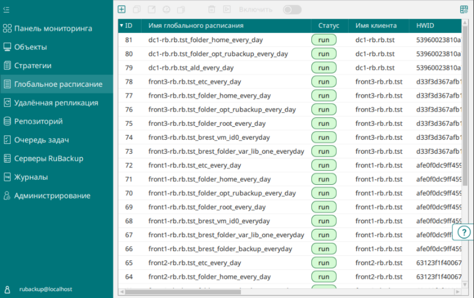Open the Журналы section
The width and height of the screenshot is (474, 298).
point(57,177)
